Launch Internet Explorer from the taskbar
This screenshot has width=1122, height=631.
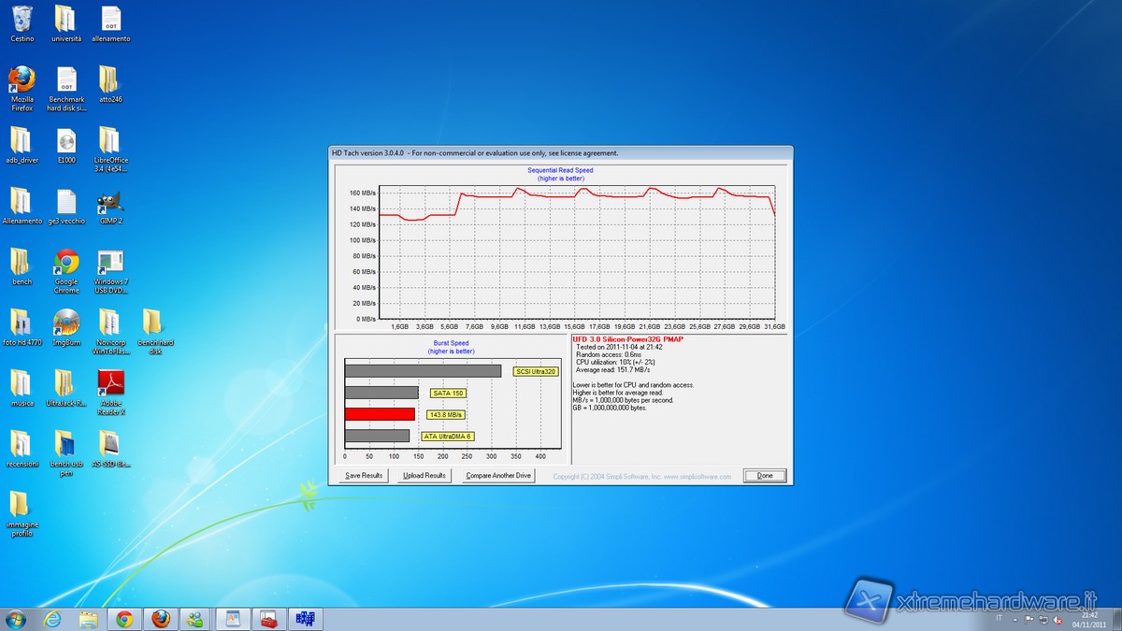52,619
